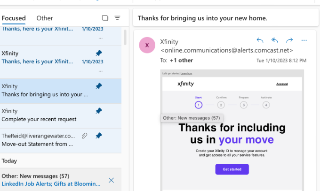Open the message filter icon
320x191 pixels.
tap(117, 18)
